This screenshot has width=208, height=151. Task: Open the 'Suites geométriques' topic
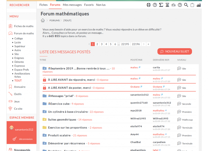click(x=62, y=120)
